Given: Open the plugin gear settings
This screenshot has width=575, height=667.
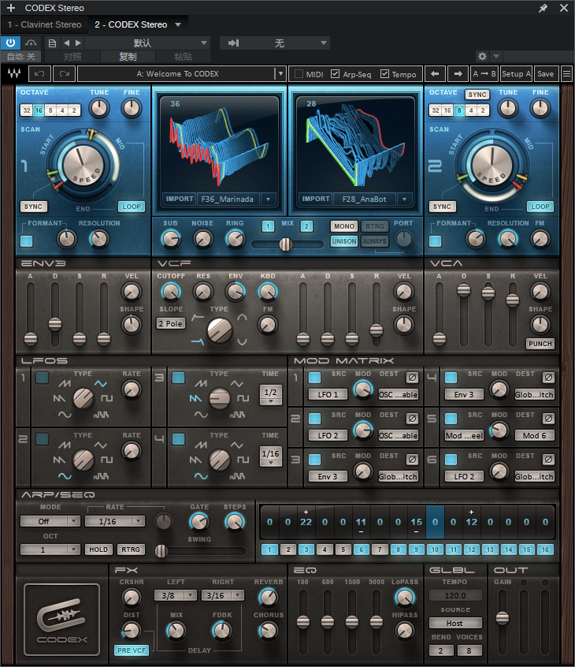Looking at the screenshot, I should pos(482,56).
